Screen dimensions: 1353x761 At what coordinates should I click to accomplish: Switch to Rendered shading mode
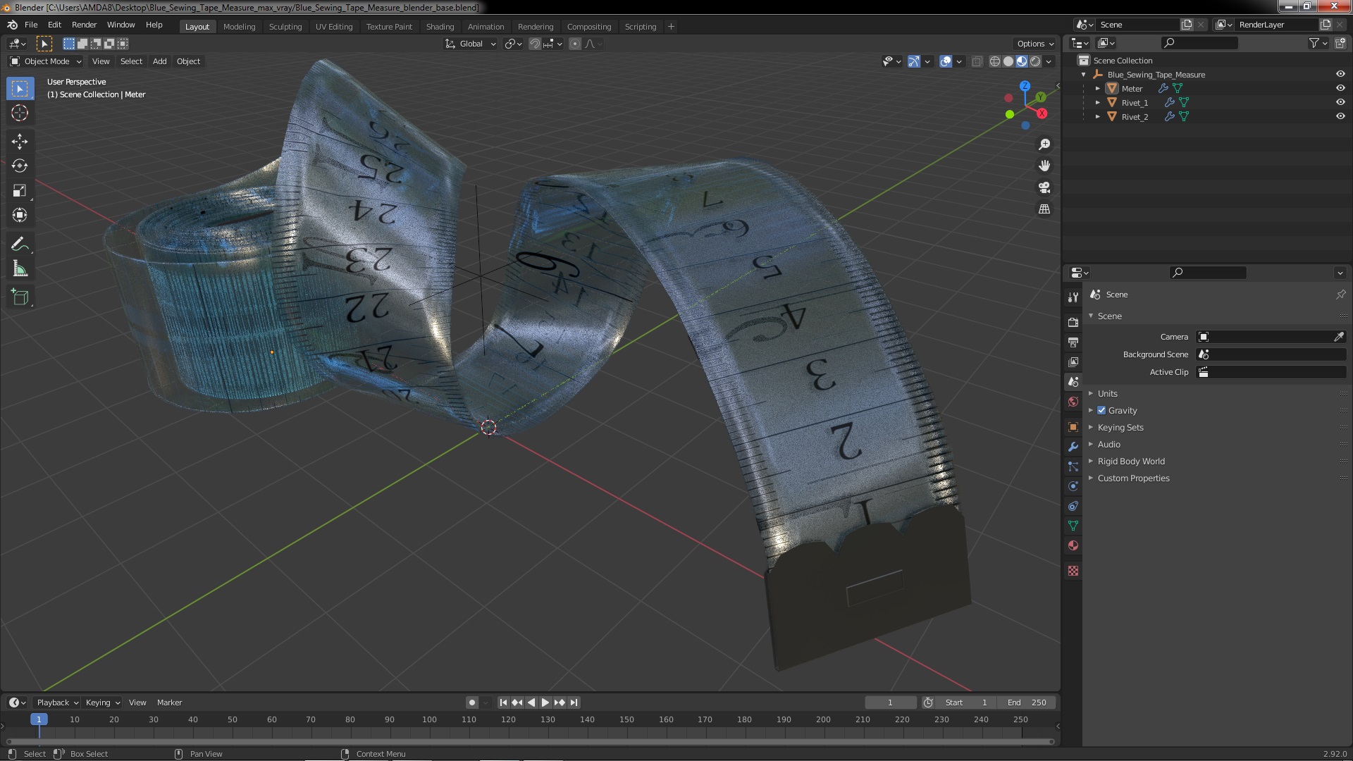(x=1035, y=61)
